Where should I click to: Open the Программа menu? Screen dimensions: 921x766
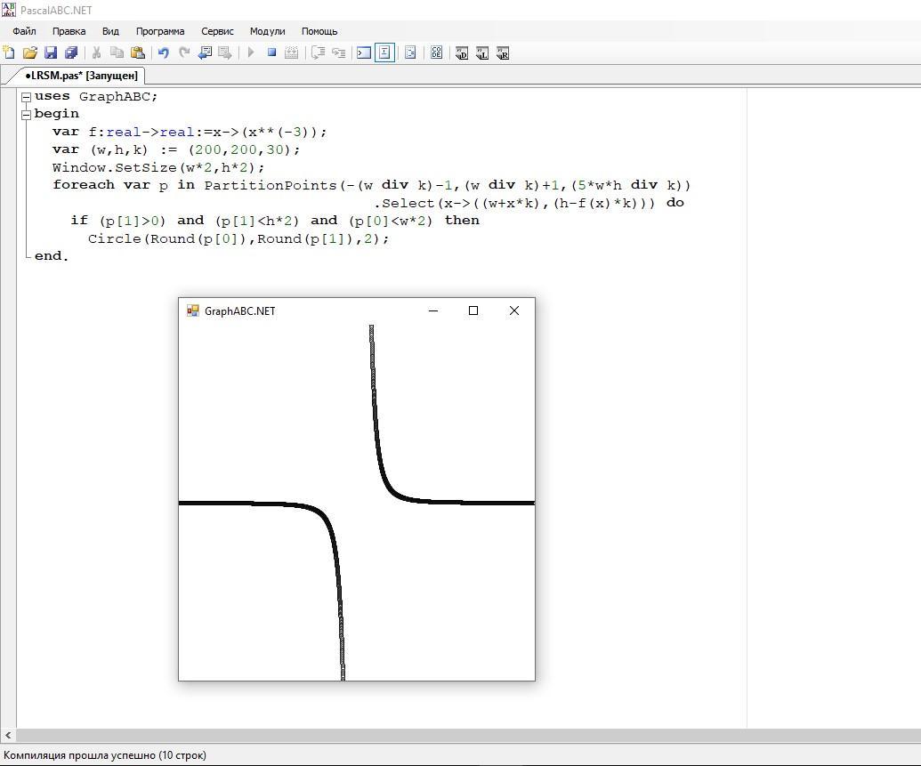(x=160, y=31)
